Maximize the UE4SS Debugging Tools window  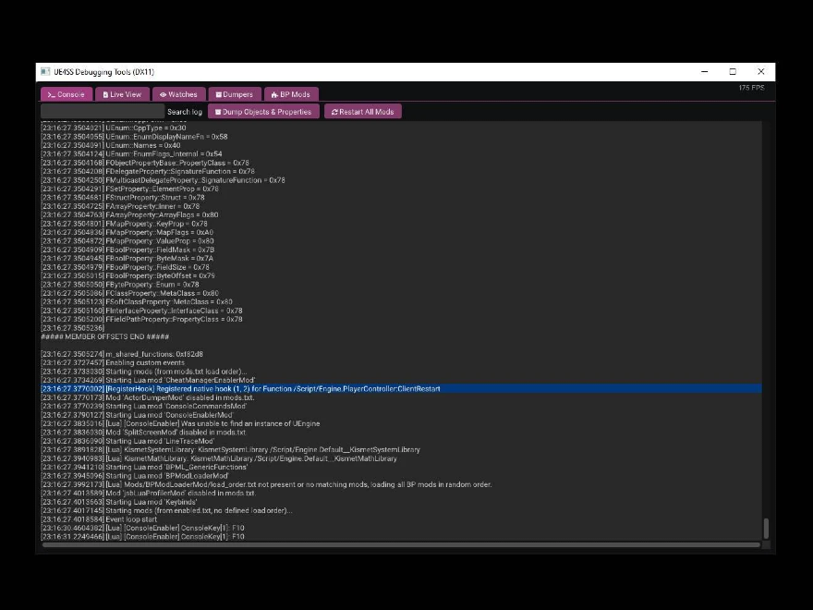(733, 72)
